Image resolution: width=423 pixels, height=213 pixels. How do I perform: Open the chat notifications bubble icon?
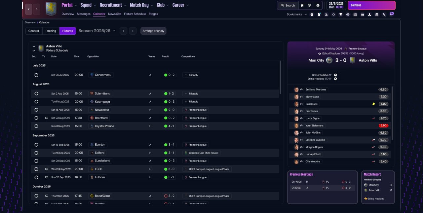click(x=392, y=14)
